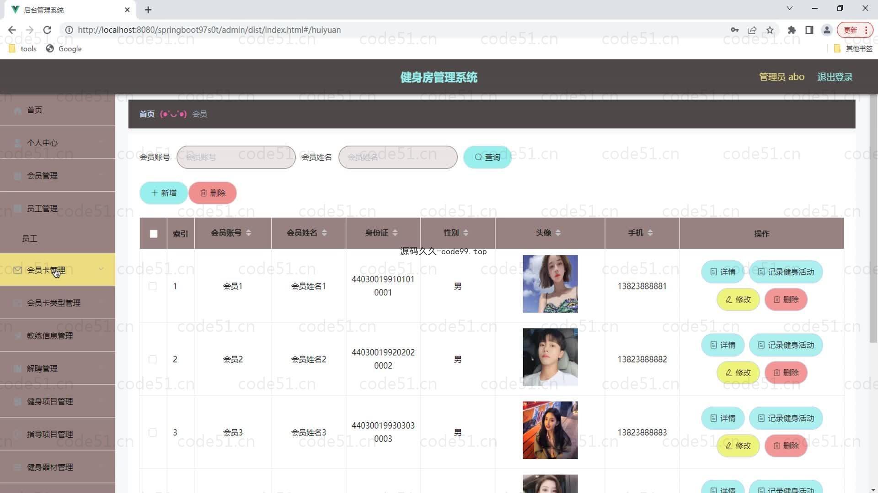Open the tools bookmark folder
Image resolution: width=878 pixels, height=493 pixels.
click(22, 49)
